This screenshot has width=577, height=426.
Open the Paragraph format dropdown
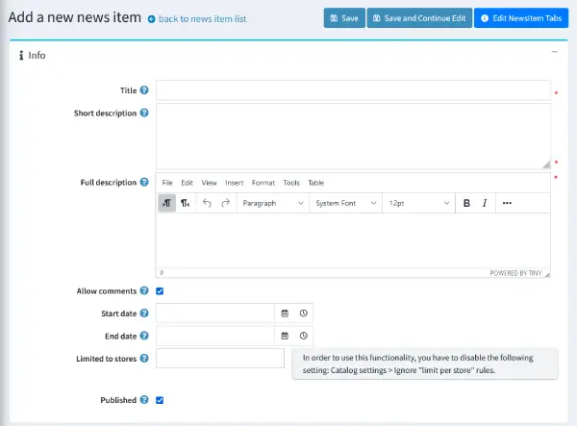coord(273,203)
